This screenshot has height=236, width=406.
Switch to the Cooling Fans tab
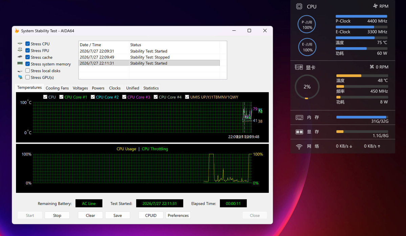coord(57,88)
